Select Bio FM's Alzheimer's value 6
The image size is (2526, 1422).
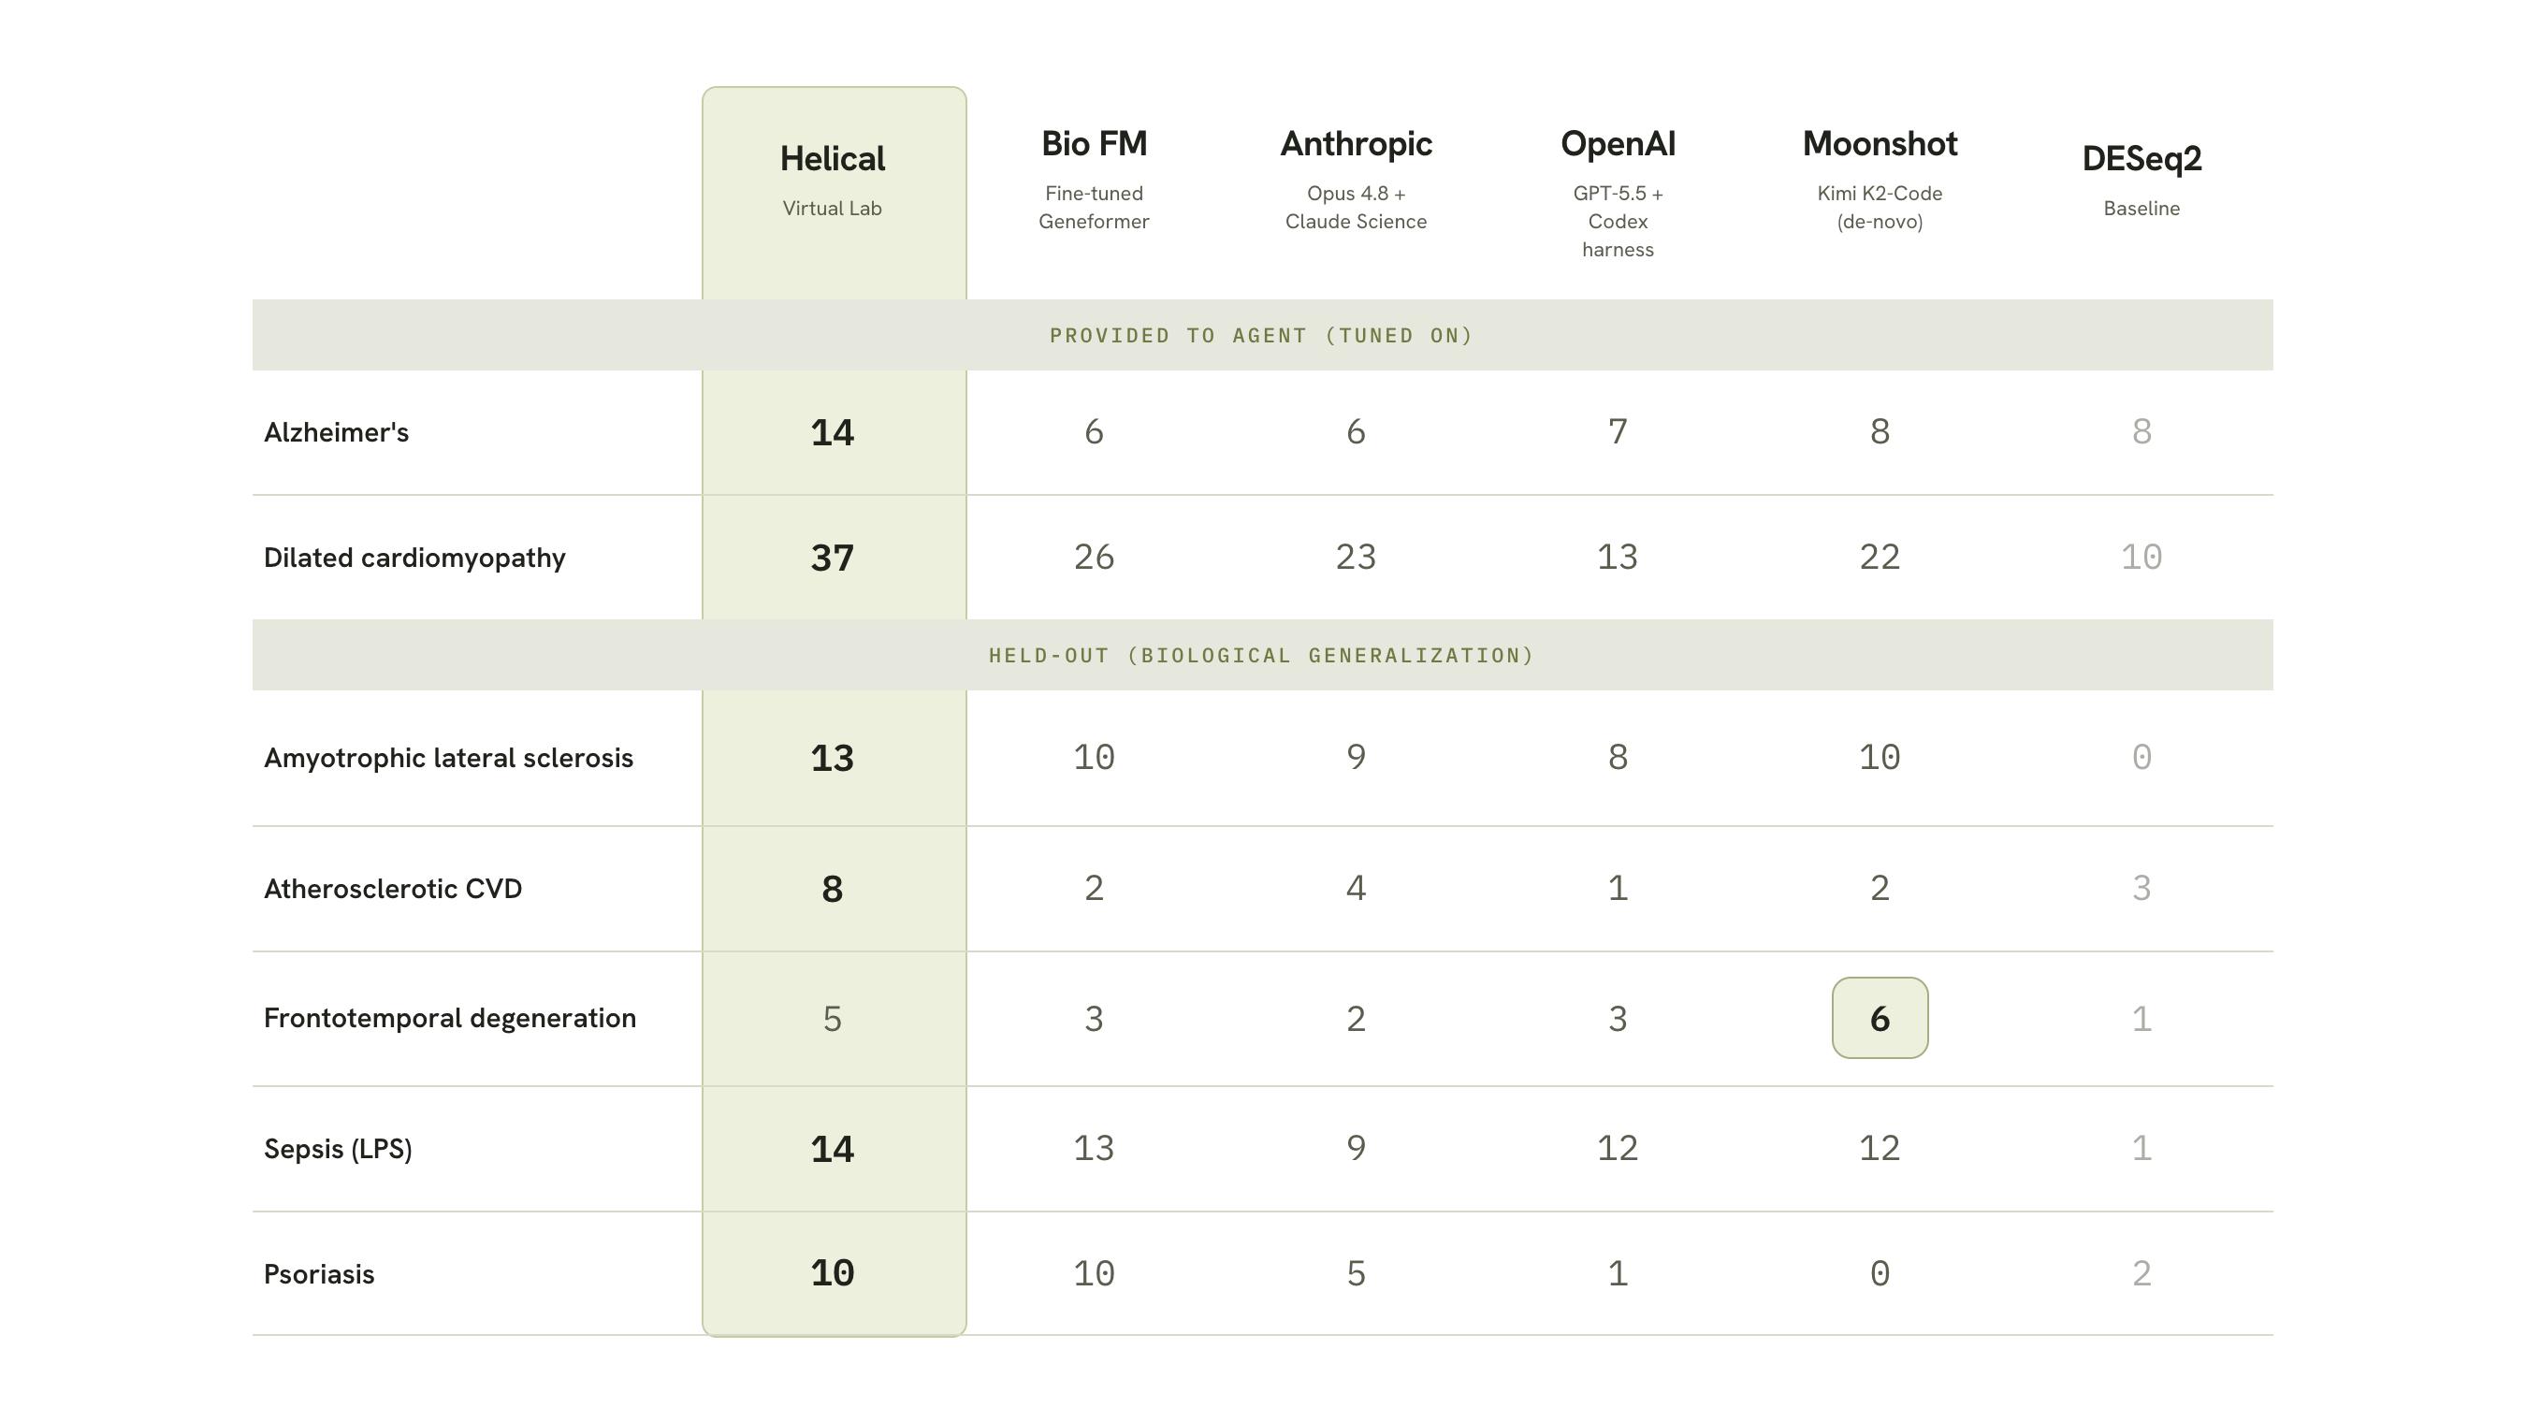(1095, 431)
